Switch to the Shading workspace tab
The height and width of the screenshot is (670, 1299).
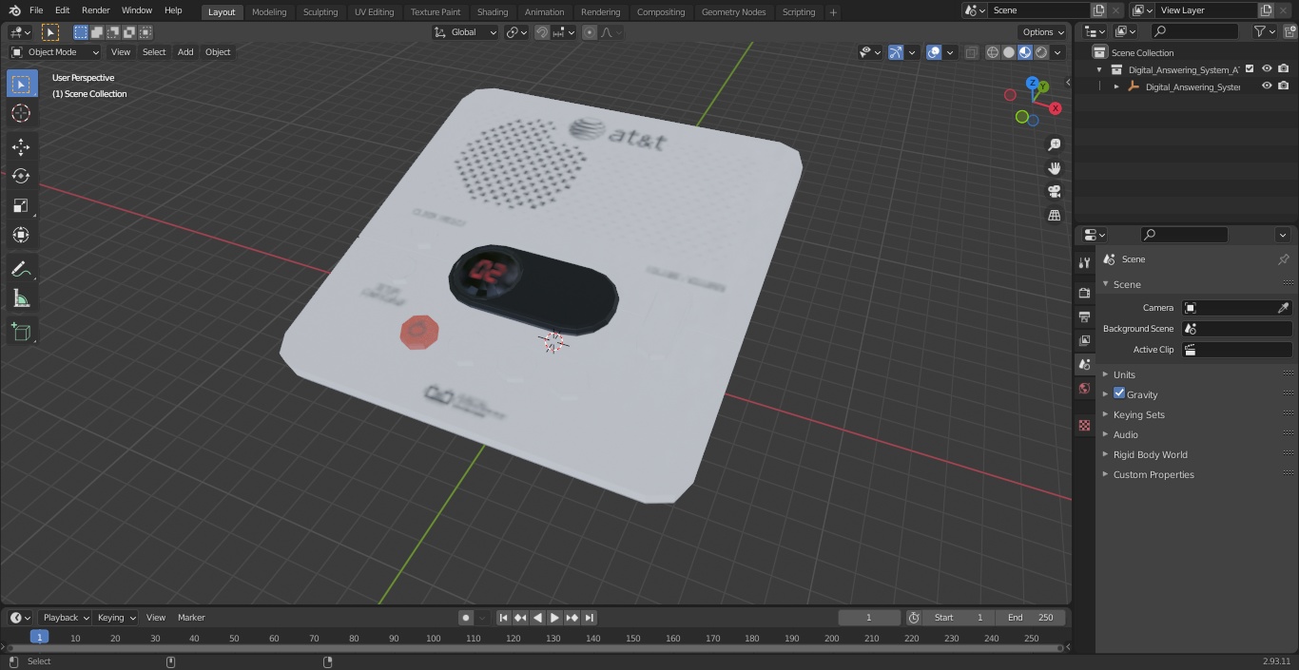[493, 11]
